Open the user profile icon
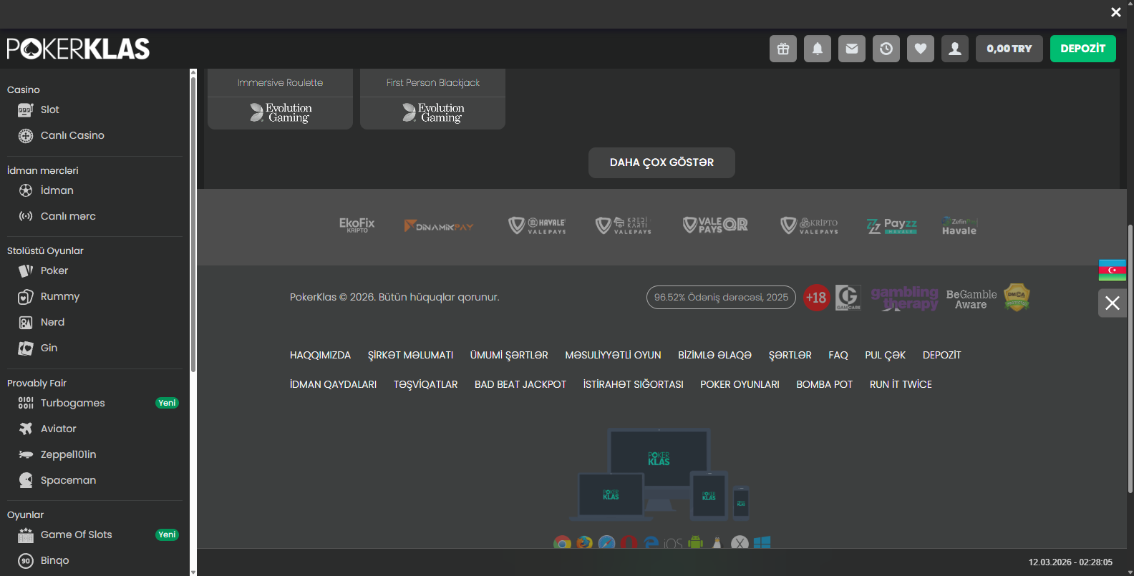Screen dimensions: 1134x576 [954, 49]
